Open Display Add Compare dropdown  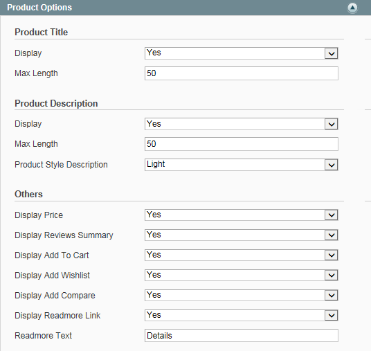[x=242, y=296]
